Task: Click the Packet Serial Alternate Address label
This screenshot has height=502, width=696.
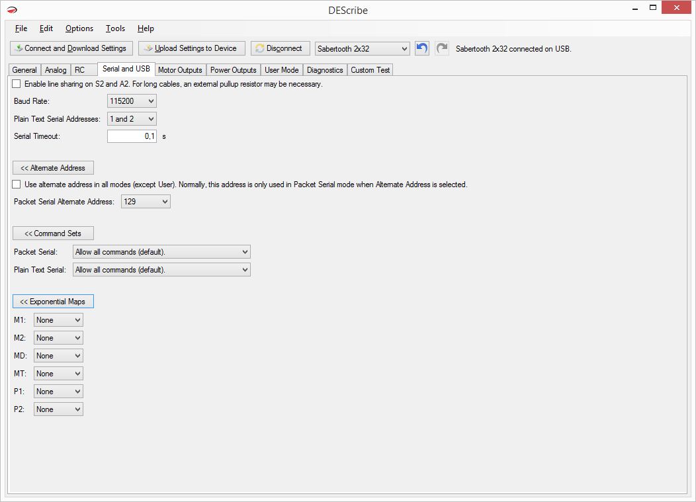Action: 64,202
